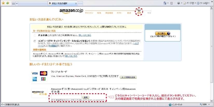This screenshot has height=107, width=214.
Task: Click the 使用可能残高 section label
Action: 40,50
